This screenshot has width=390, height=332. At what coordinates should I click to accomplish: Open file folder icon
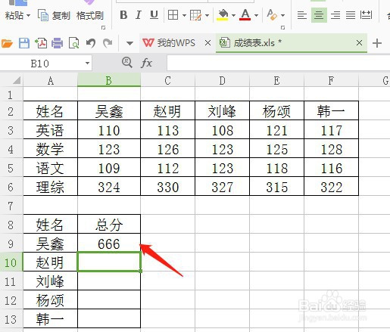[x=7, y=43]
